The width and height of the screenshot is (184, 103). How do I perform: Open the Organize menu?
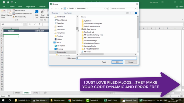tap(55, 13)
